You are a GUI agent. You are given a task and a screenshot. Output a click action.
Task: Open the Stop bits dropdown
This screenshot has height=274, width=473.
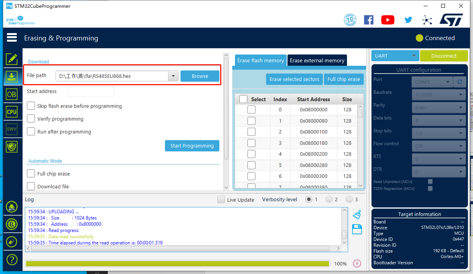tap(439, 133)
